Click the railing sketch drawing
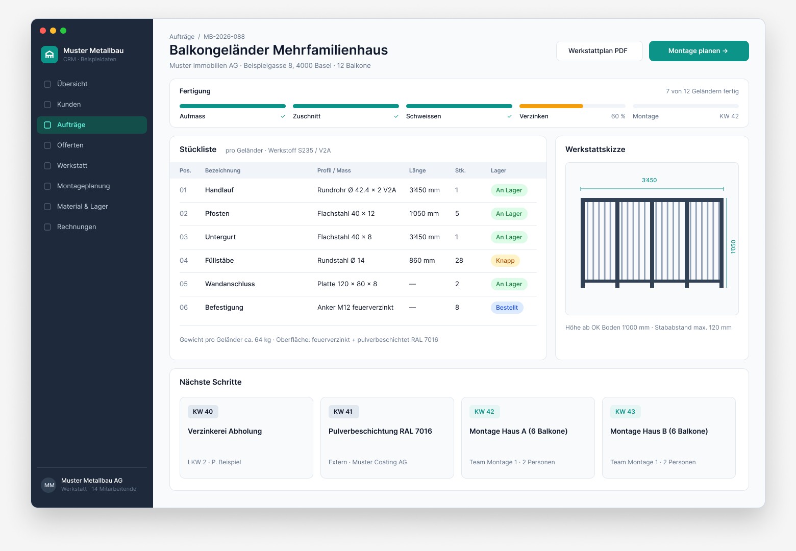 (x=652, y=239)
